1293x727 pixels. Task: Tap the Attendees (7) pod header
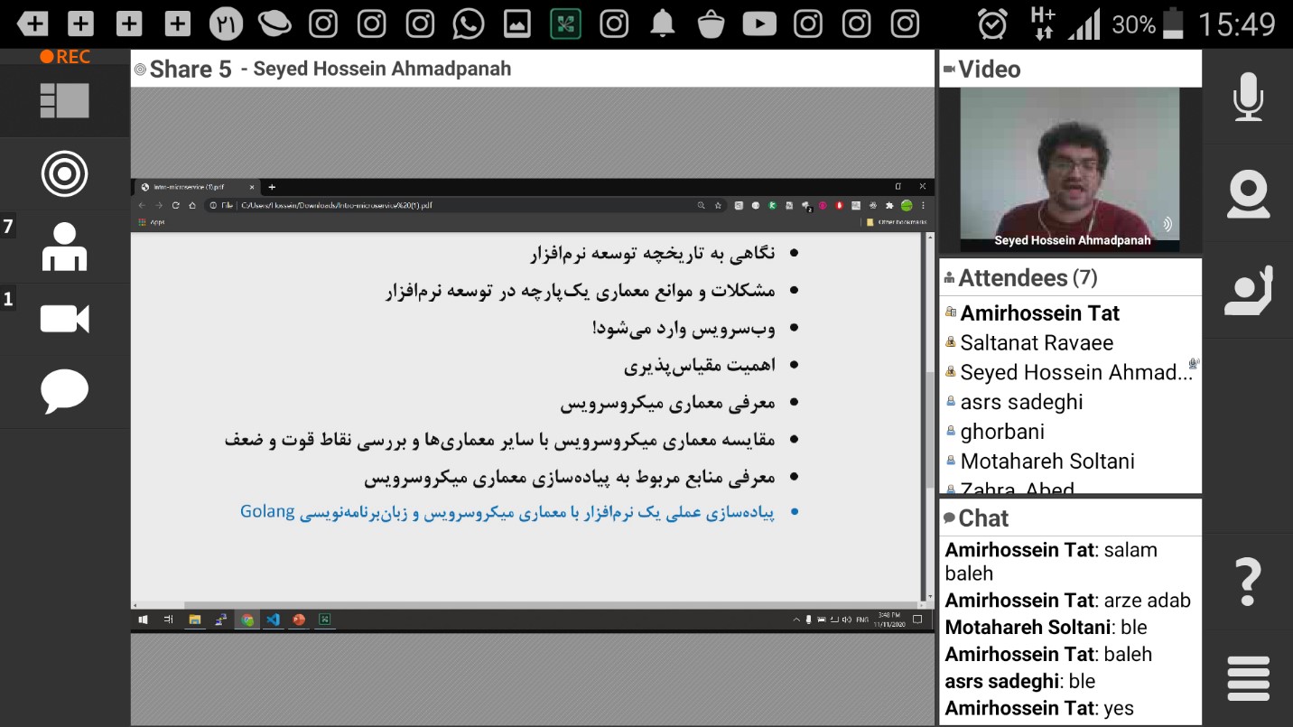[1070, 277]
